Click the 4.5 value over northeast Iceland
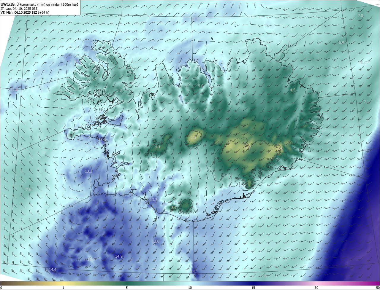The height and width of the screenshot is (290, 380). pyautogui.click(x=293, y=90)
